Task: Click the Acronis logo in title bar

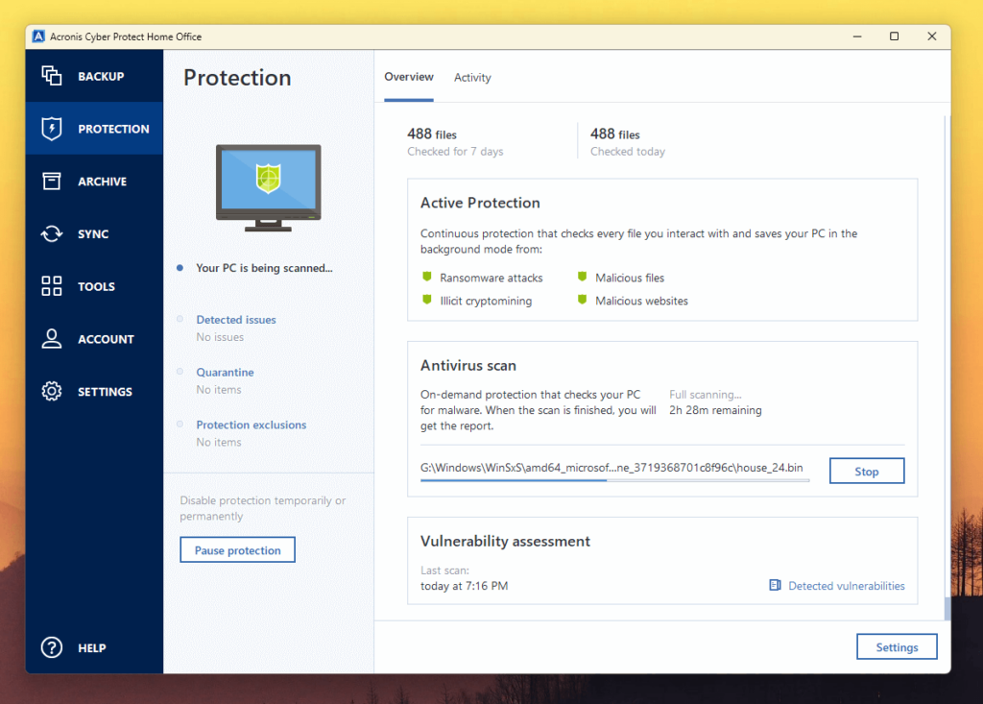Action: pyautogui.click(x=38, y=36)
